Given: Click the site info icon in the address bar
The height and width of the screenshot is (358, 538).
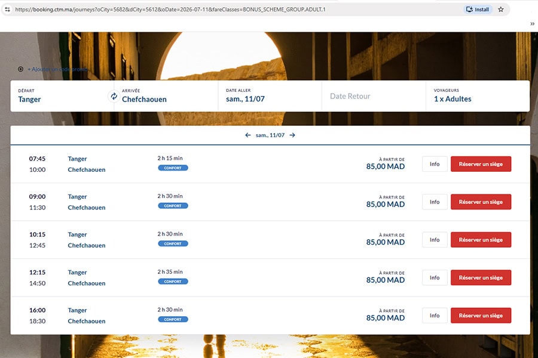Looking at the screenshot, I should tap(7, 10).
